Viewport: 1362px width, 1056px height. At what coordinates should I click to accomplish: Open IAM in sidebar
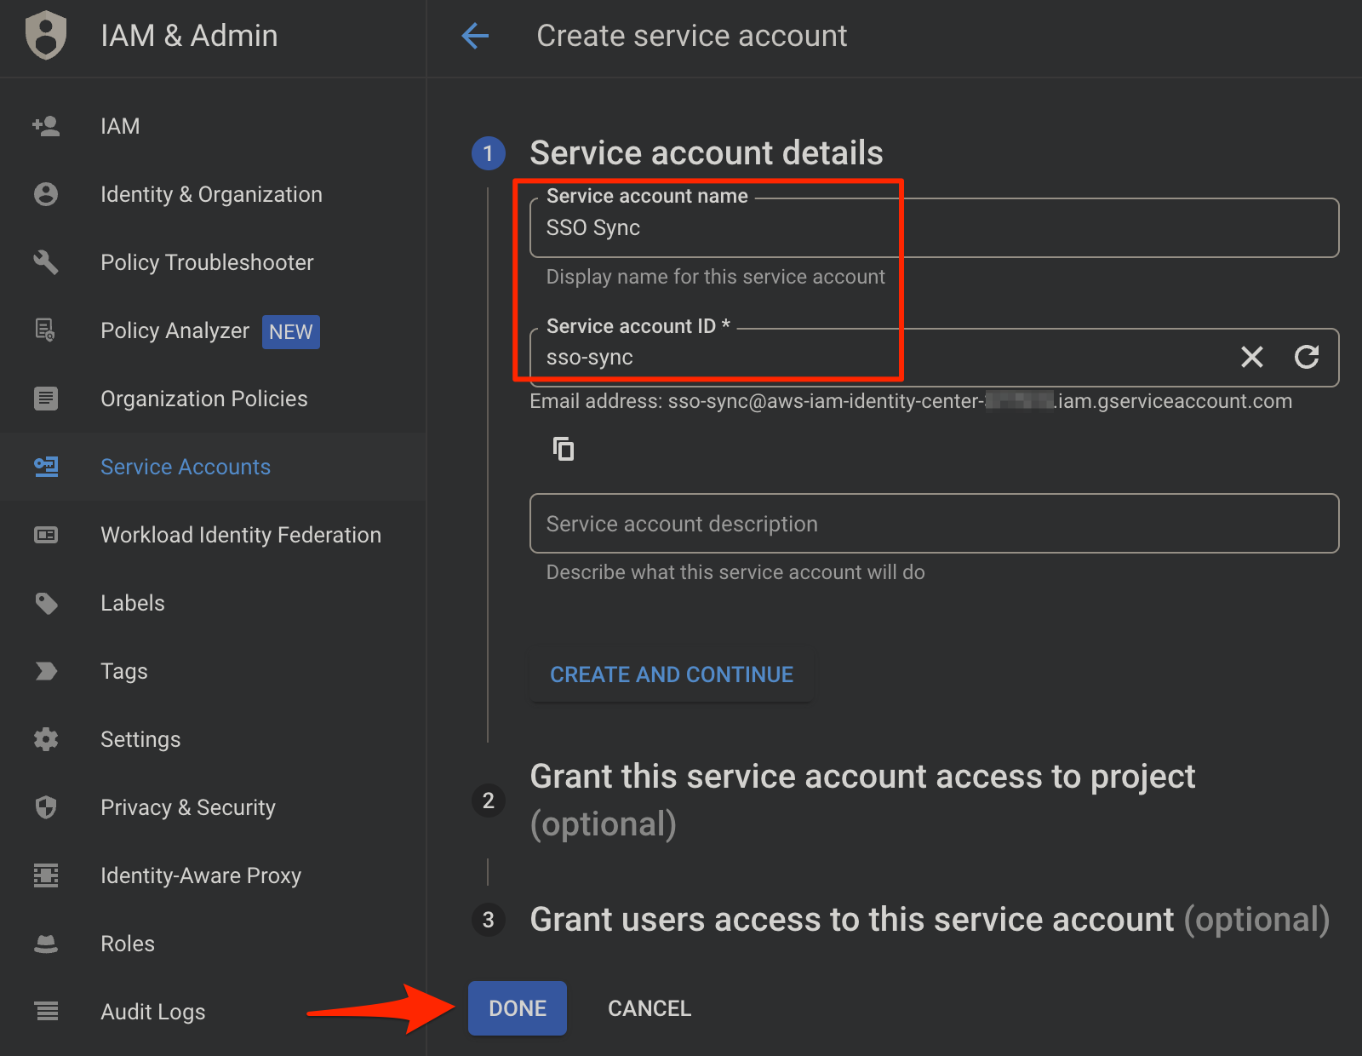(x=213, y=126)
